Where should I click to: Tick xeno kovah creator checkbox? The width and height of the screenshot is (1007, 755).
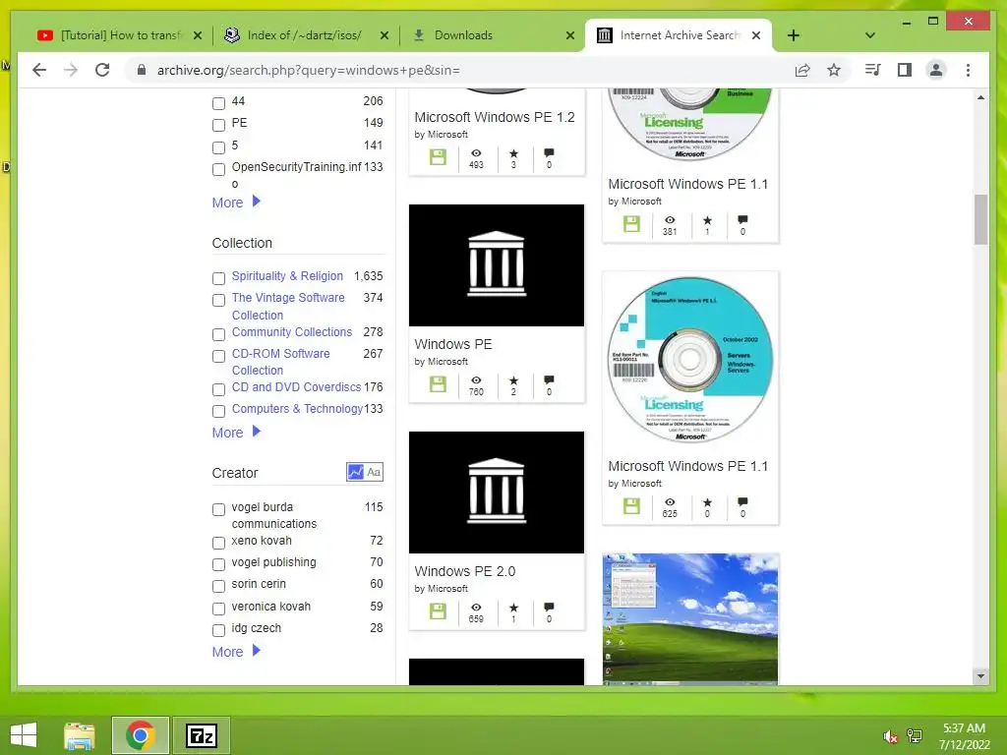pos(218,543)
